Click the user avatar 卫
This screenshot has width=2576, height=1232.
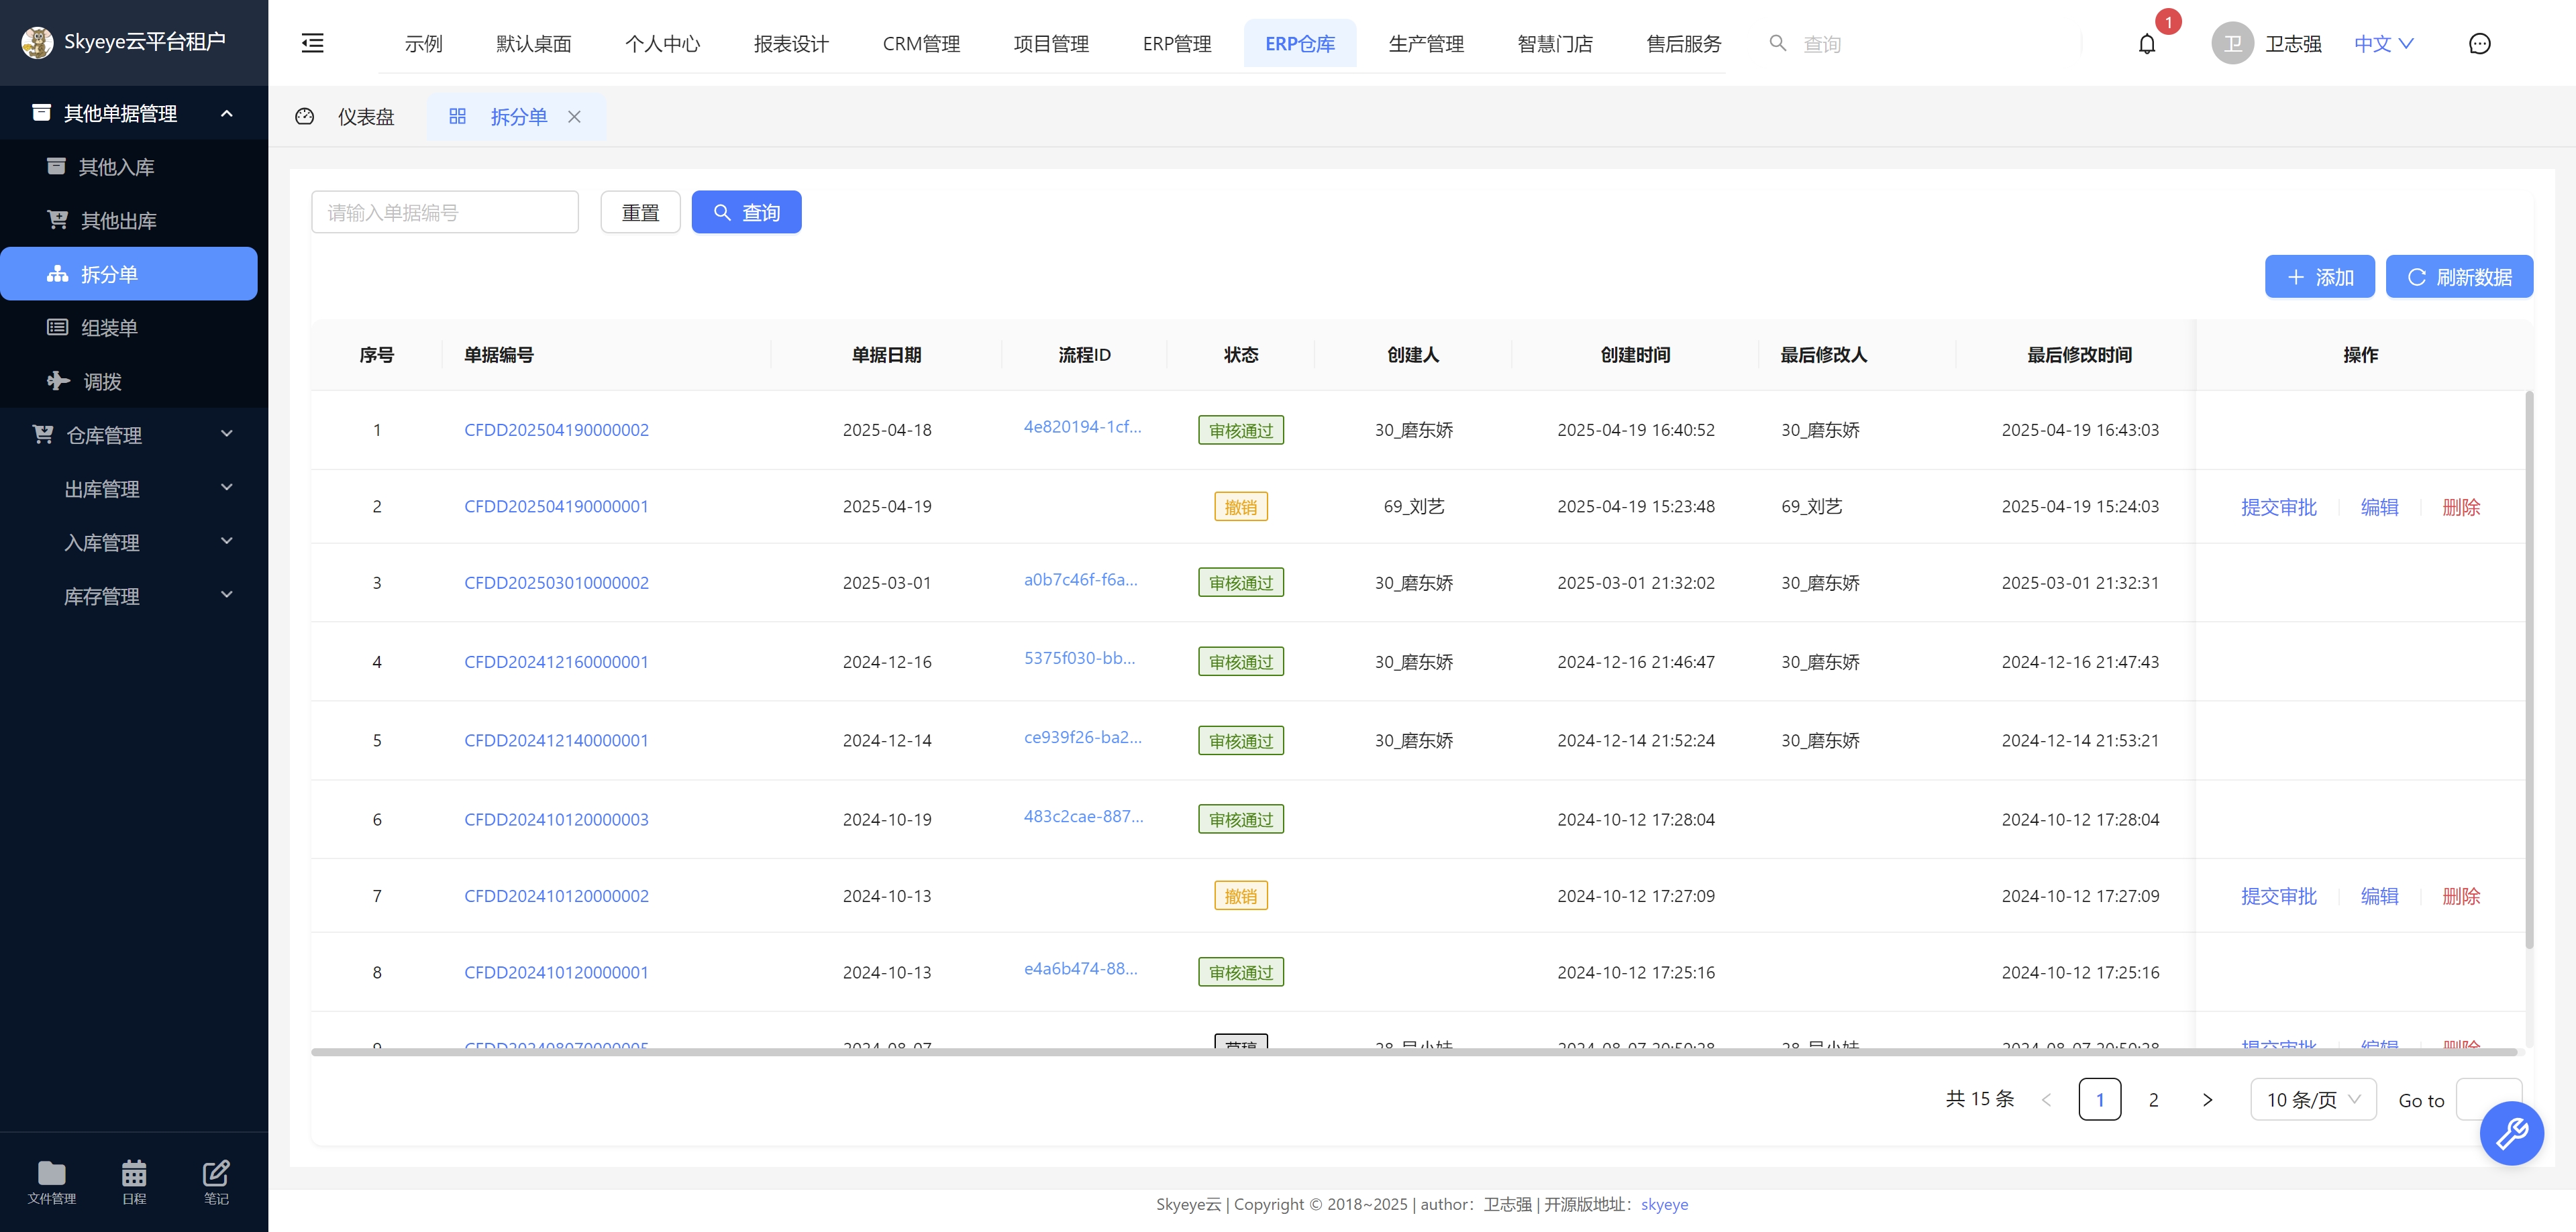click(x=2232, y=43)
